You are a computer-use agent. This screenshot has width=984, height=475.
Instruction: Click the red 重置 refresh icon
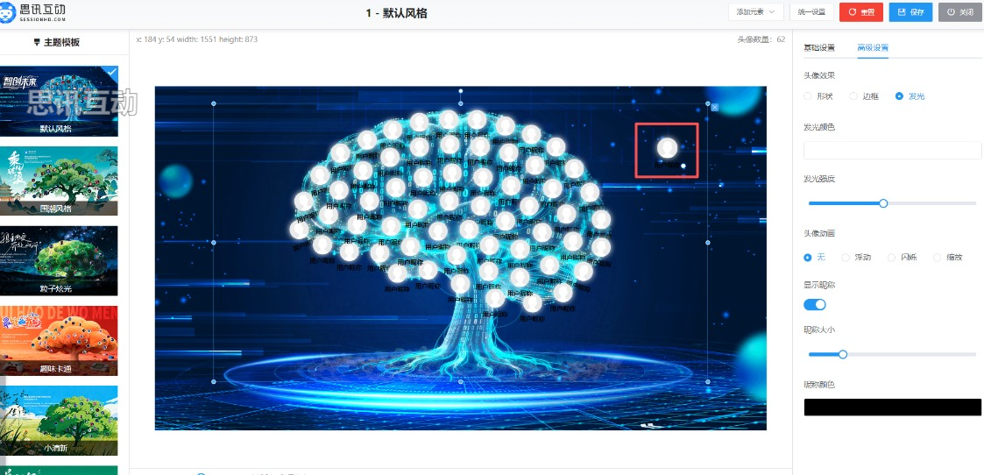853,12
